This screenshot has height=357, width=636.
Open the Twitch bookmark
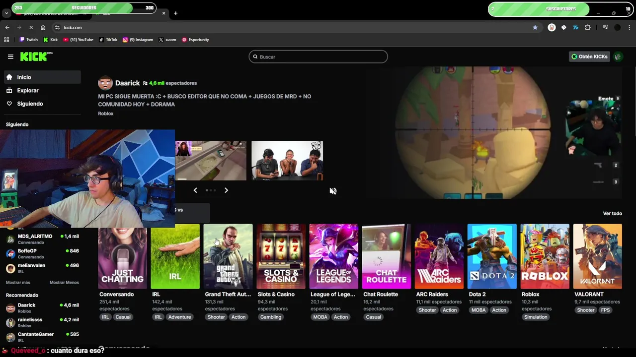(x=29, y=40)
